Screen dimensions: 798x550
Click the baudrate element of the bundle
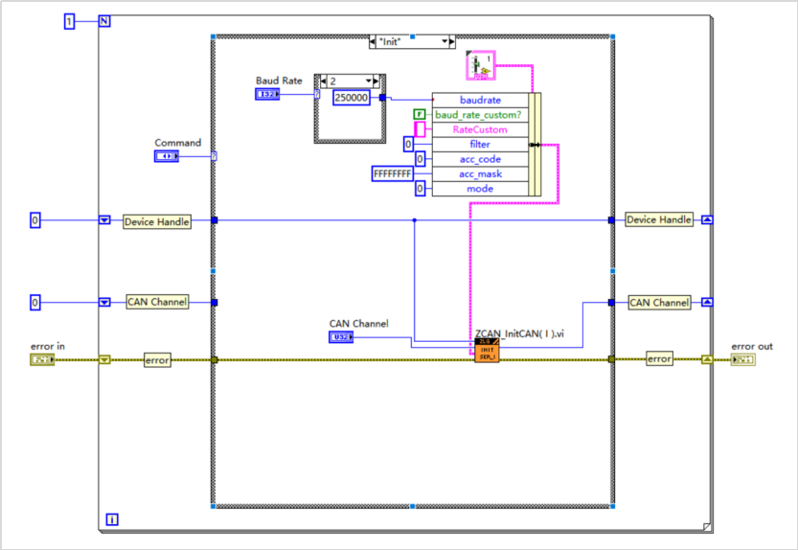481,101
